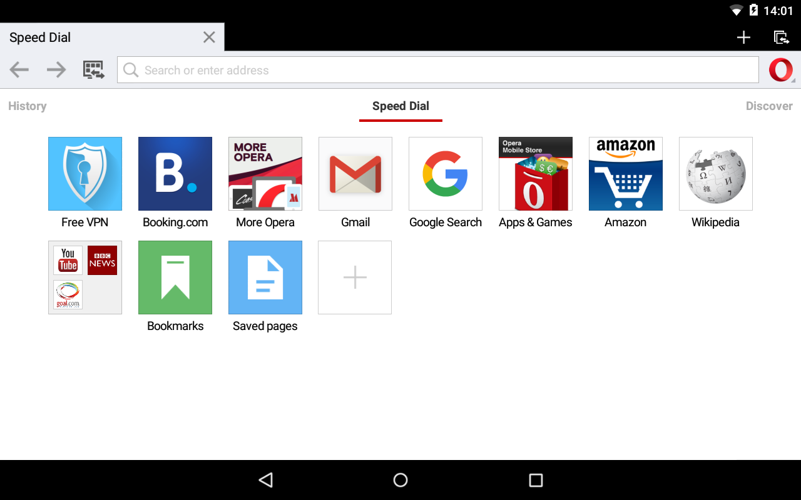Go forward with the right arrow
Image resolution: width=801 pixels, height=500 pixels.
[56, 70]
